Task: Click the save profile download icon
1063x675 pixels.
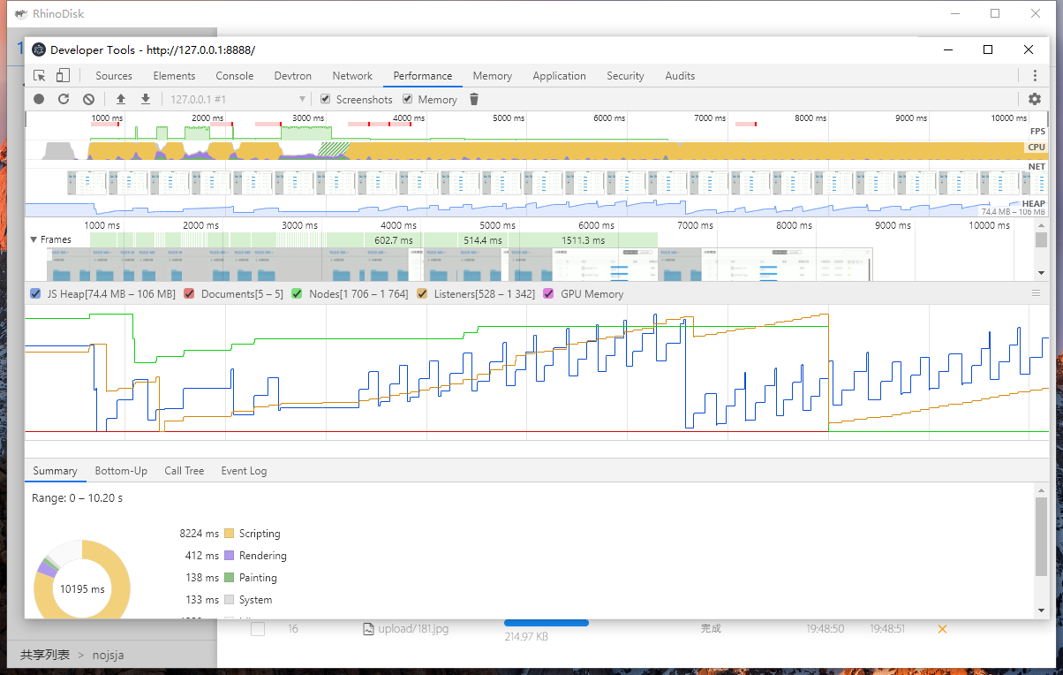Action: [x=146, y=100]
